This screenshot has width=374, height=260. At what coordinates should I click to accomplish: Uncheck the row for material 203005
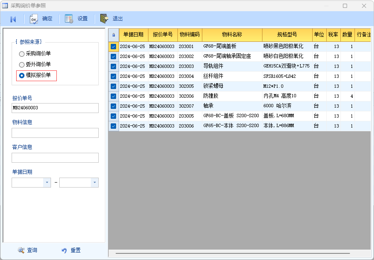(x=114, y=116)
